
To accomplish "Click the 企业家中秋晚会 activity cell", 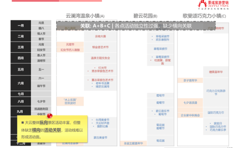I will click(x=190, y=115).
